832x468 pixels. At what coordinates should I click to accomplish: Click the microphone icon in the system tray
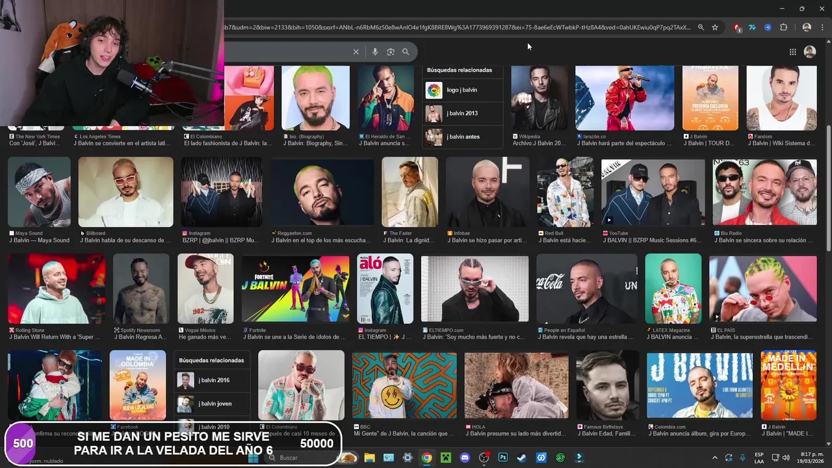(743, 458)
